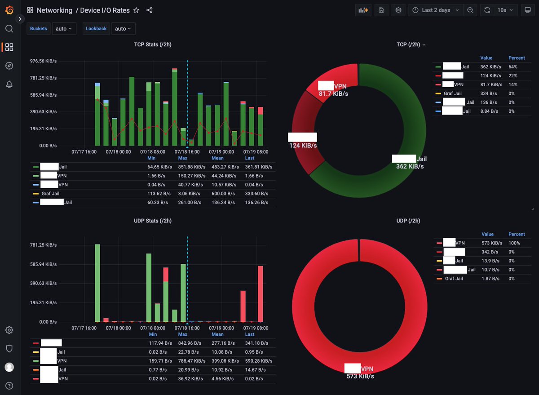Open color picker for the 342 B/s UDP pie entry
539x395 pixels.
tap(439, 252)
